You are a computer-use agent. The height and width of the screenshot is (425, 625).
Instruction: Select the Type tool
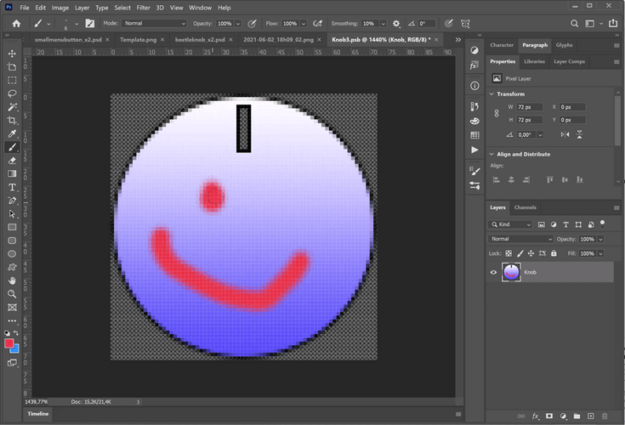click(12, 187)
